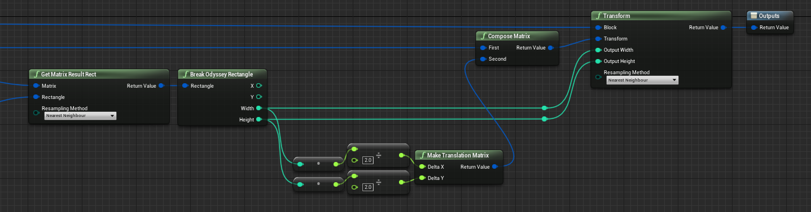Click function icon on Compose Matrix
811x212 pixels.
(483, 36)
